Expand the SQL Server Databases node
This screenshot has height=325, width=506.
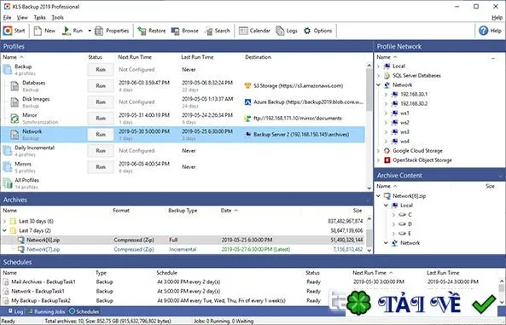coord(379,76)
